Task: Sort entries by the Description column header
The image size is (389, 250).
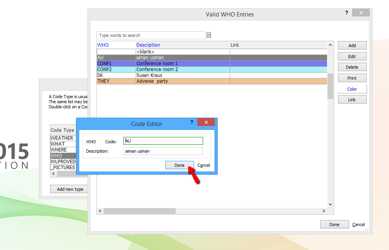Action: click(148, 45)
